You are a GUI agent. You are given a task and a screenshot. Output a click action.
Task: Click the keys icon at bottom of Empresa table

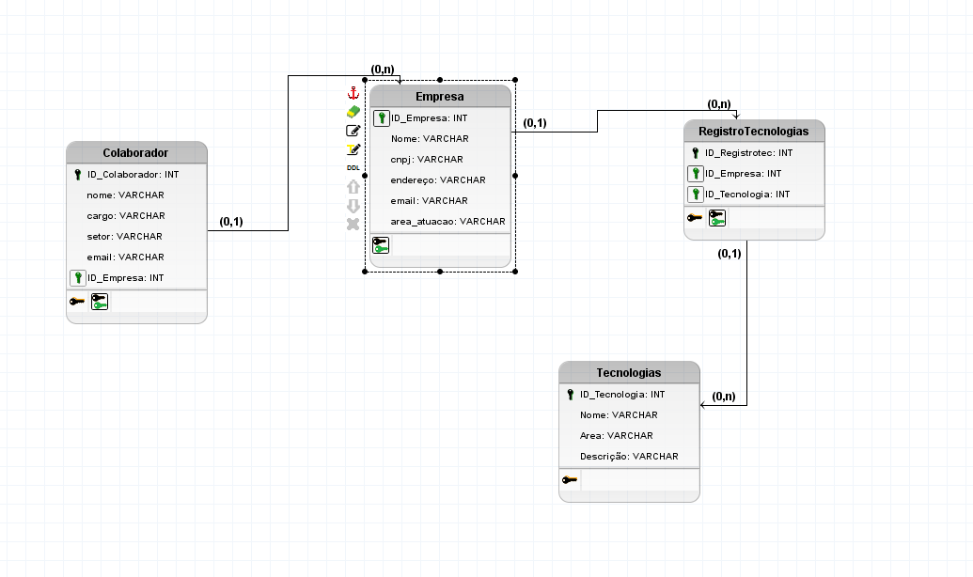tap(381, 245)
